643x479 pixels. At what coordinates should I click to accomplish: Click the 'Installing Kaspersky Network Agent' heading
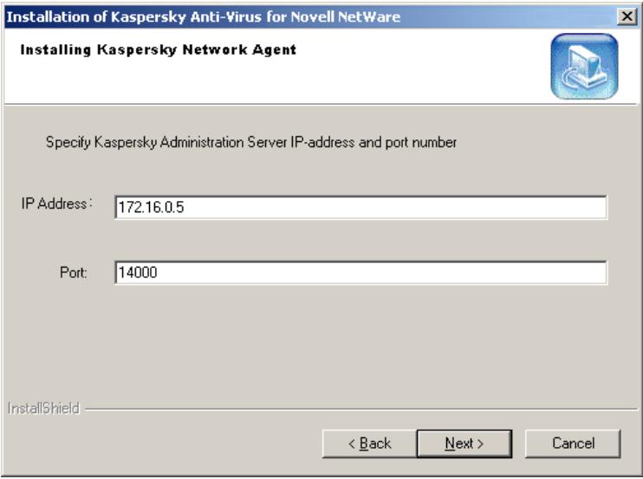pyautogui.click(x=159, y=49)
